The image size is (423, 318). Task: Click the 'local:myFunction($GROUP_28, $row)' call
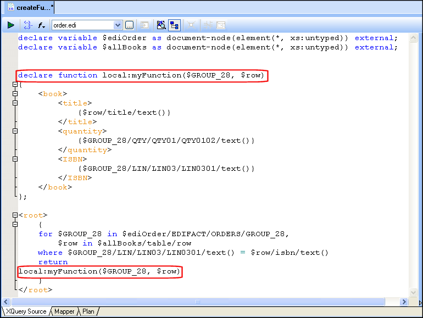[x=99, y=271]
